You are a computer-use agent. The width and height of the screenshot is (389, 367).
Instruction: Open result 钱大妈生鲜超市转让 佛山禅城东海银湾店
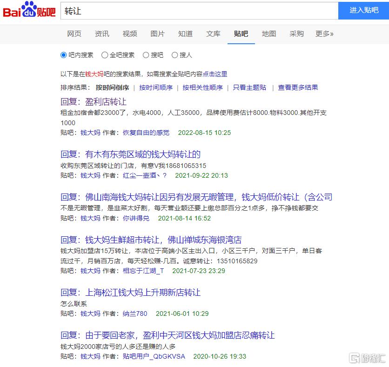click(151, 240)
